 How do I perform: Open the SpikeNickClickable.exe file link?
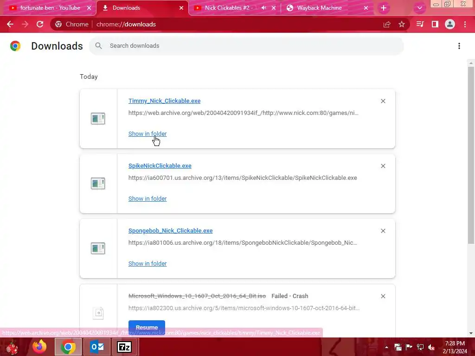tap(160, 166)
